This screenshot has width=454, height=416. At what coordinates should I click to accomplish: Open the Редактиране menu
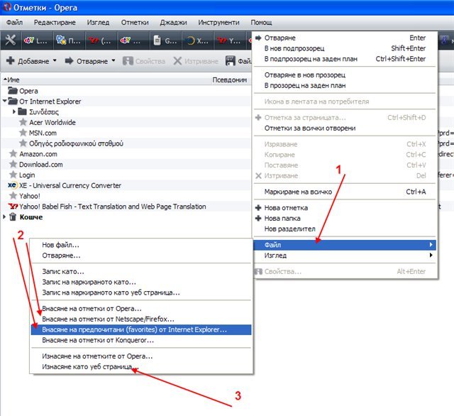pos(55,22)
